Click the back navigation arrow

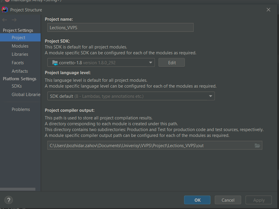tap(4, 20)
